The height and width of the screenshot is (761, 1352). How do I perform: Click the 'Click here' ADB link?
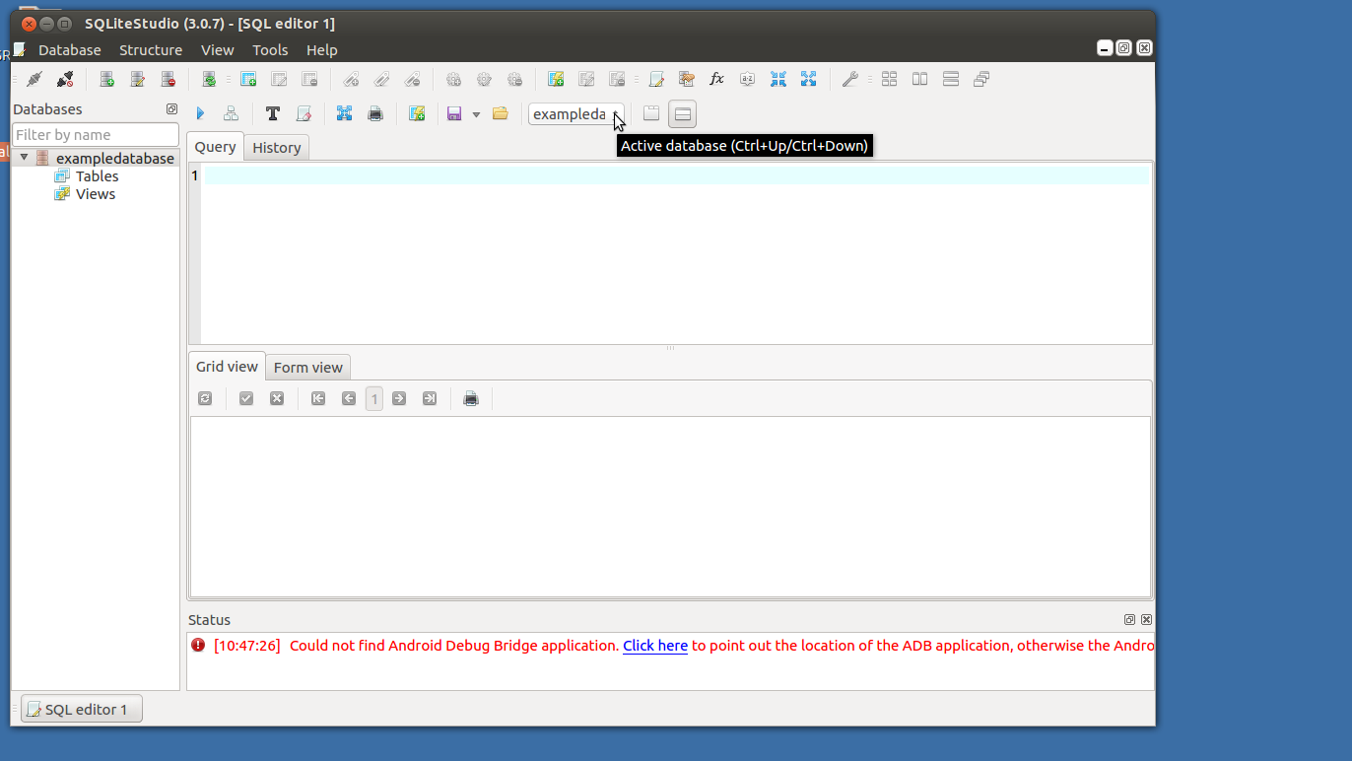pyautogui.click(x=655, y=646)
